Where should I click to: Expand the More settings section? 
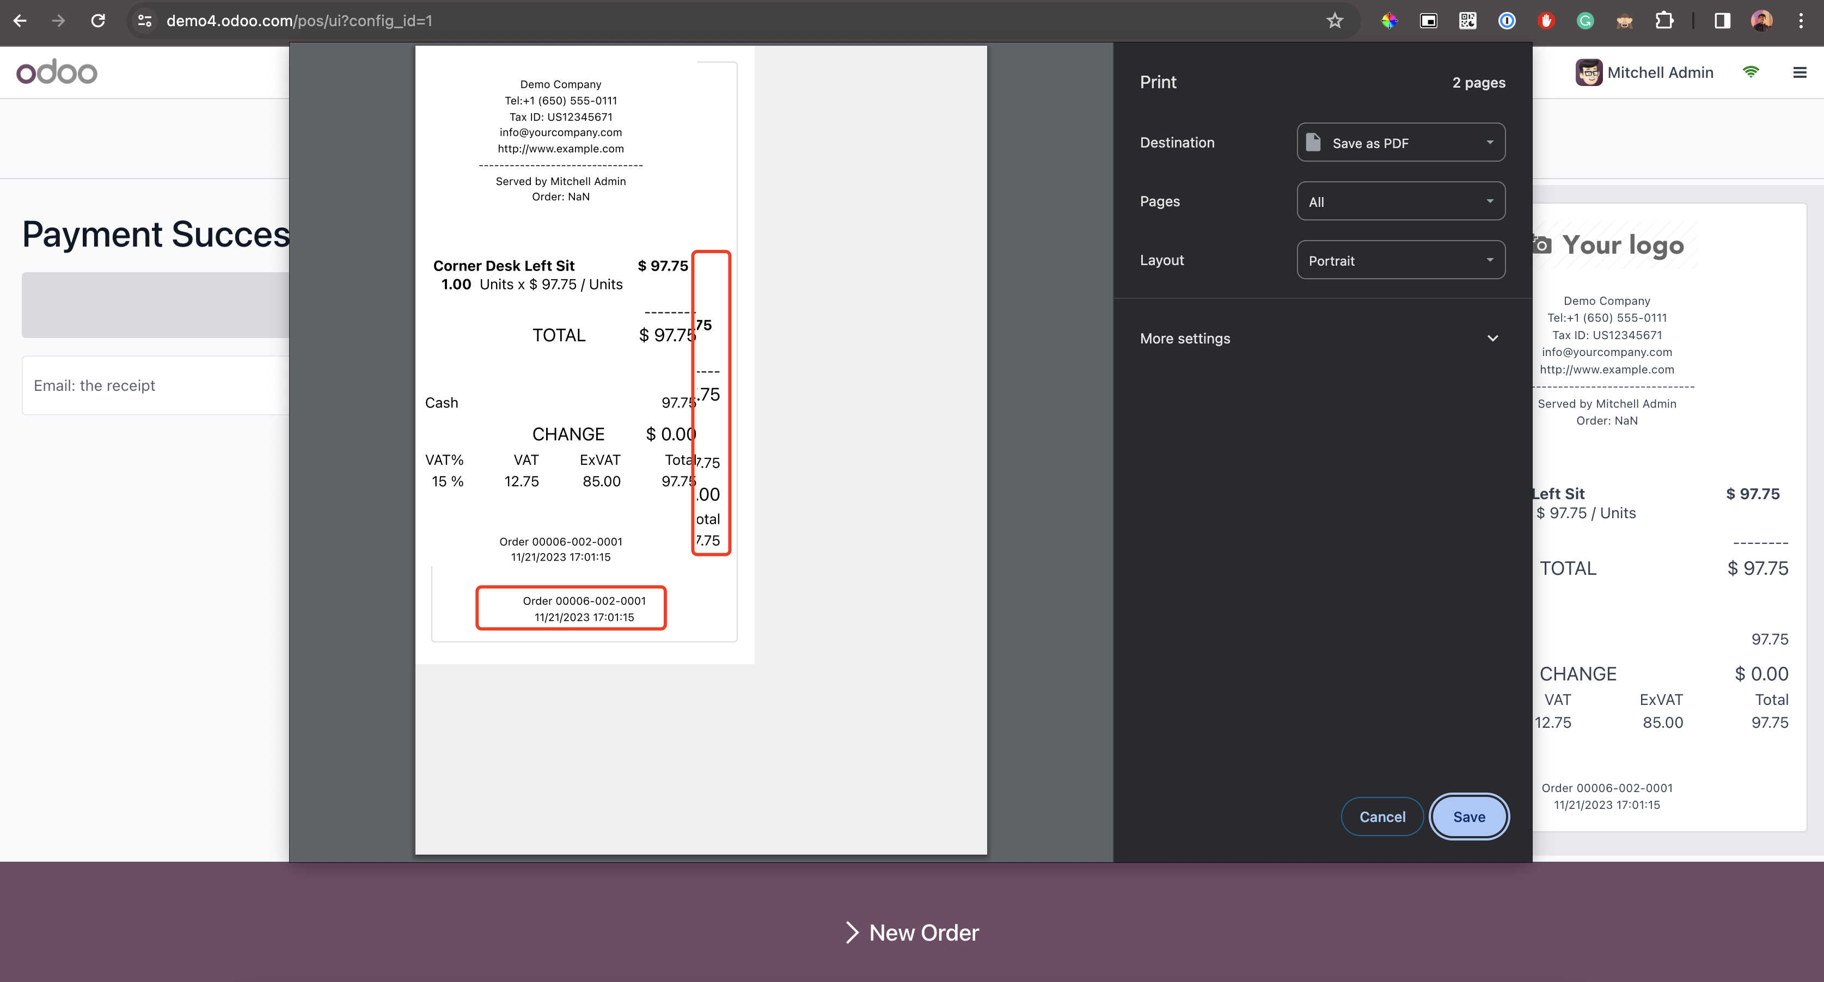1321,339
